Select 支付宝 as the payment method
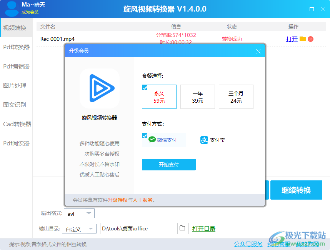 216,140
